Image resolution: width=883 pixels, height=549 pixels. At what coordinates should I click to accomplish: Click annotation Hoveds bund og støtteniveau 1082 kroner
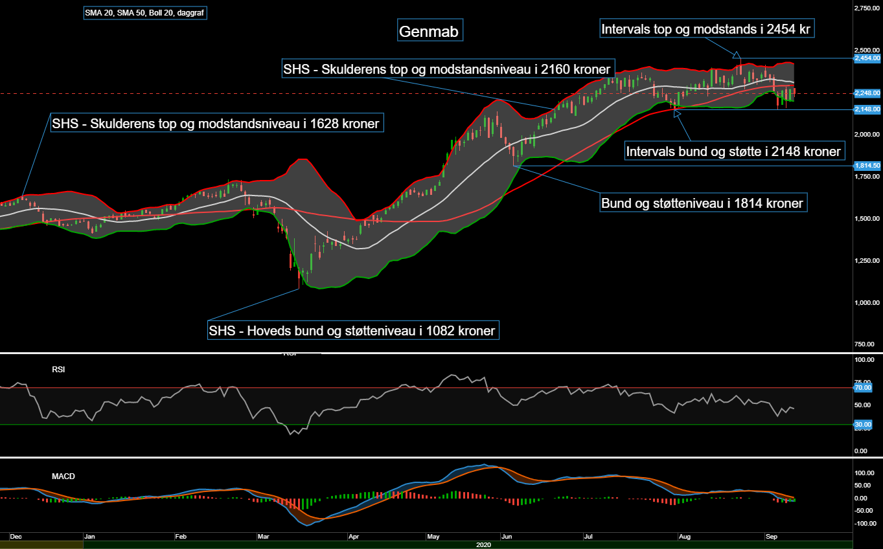pos(353,331)
